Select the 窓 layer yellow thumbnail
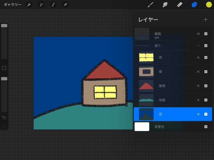The image size is (214, 160). [x=146, y=58]
